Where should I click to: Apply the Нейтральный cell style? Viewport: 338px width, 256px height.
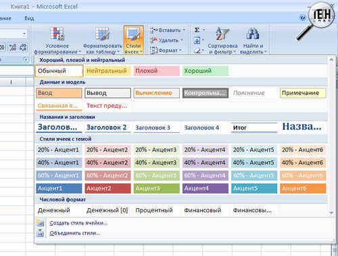107,71
